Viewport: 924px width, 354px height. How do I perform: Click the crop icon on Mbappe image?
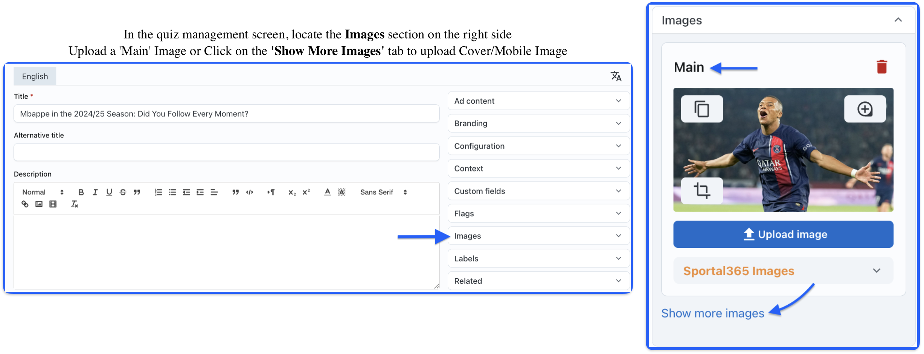pos(701,191)
